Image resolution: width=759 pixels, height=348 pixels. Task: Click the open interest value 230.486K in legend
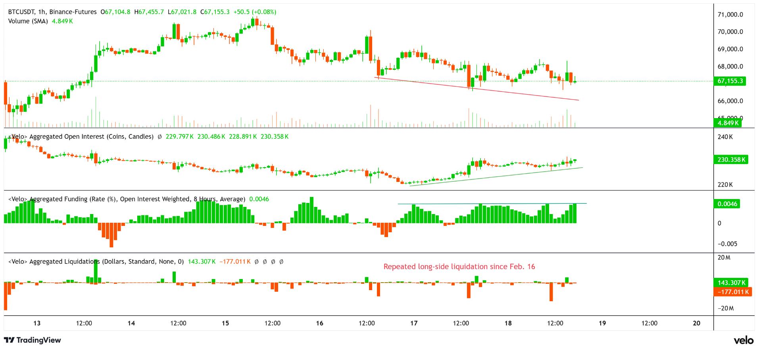[x=211, y=136]
